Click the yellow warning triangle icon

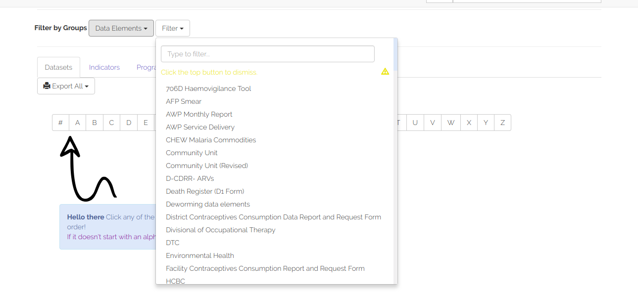point(385,72)
